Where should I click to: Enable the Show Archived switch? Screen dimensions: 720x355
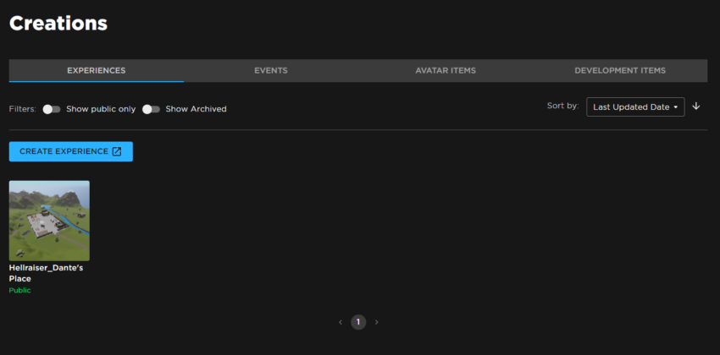click(x=152, y=109)
